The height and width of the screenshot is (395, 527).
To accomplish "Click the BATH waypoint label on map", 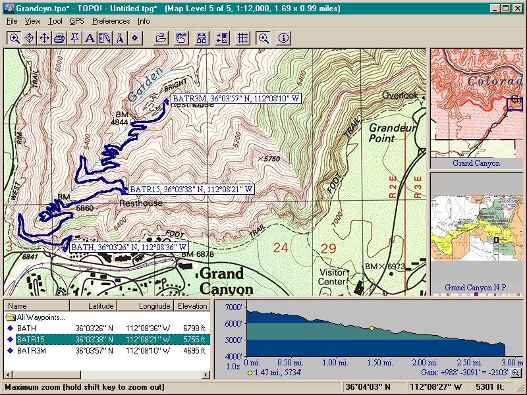I will (x=129, y=248).
